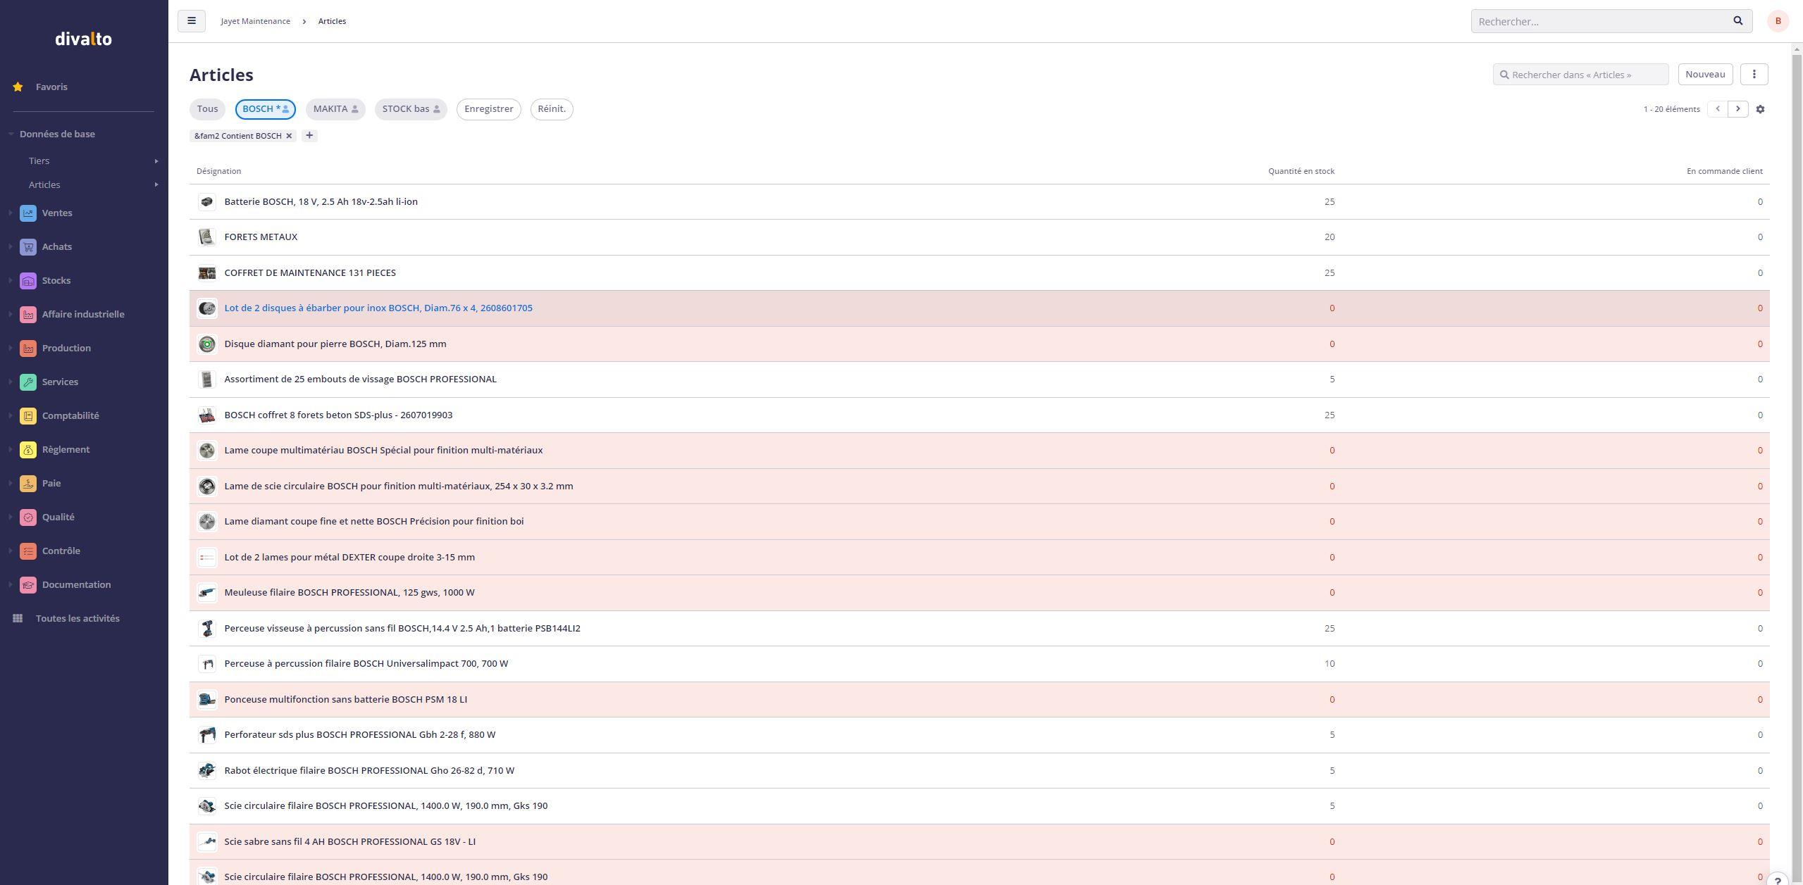
Task: Sort by En commande client column
Action: point(1724,171)
